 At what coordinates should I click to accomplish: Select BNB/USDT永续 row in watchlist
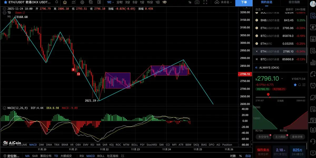click(280, 20)
